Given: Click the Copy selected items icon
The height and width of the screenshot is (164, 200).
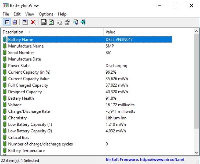Looking at the screenshot, I should (59, 22).
